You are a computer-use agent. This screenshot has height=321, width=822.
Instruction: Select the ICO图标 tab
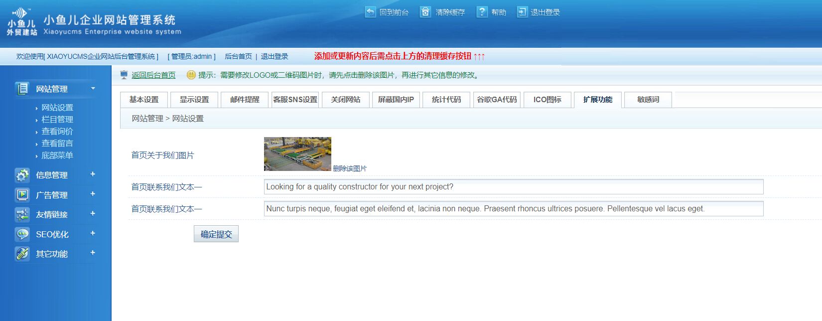(x=547, y=100)
